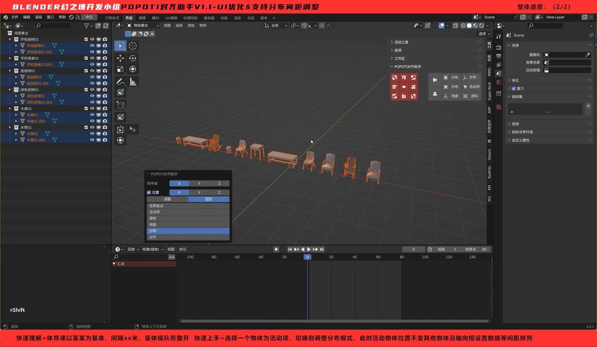Click the Blender logo menu icon
Image resolution: width=597 pixels, height=347 pixels.
6,17
